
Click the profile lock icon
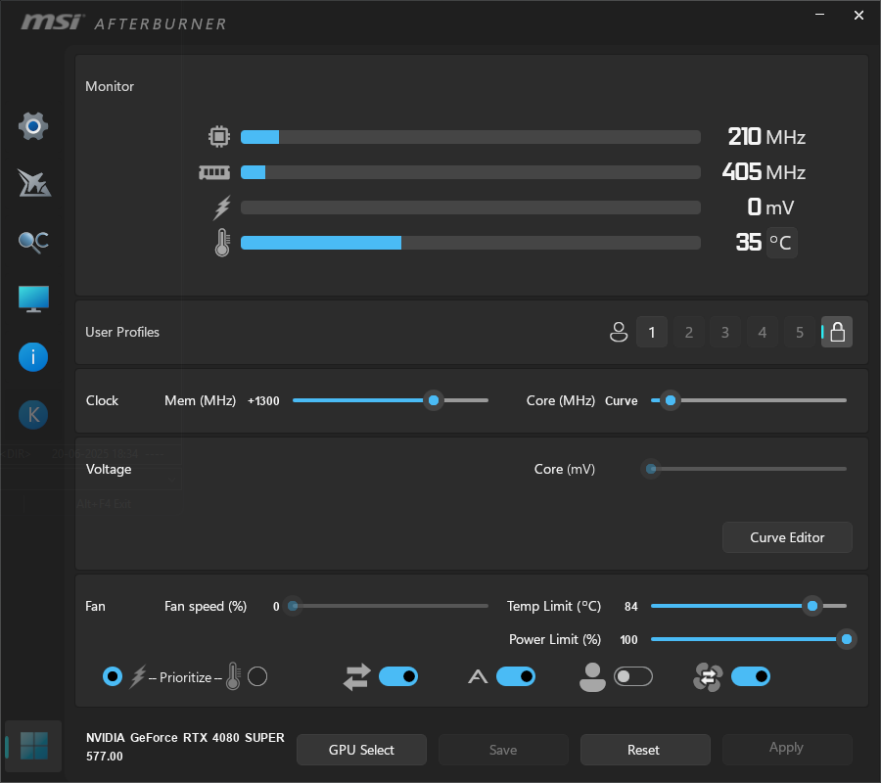coord(837,332)
